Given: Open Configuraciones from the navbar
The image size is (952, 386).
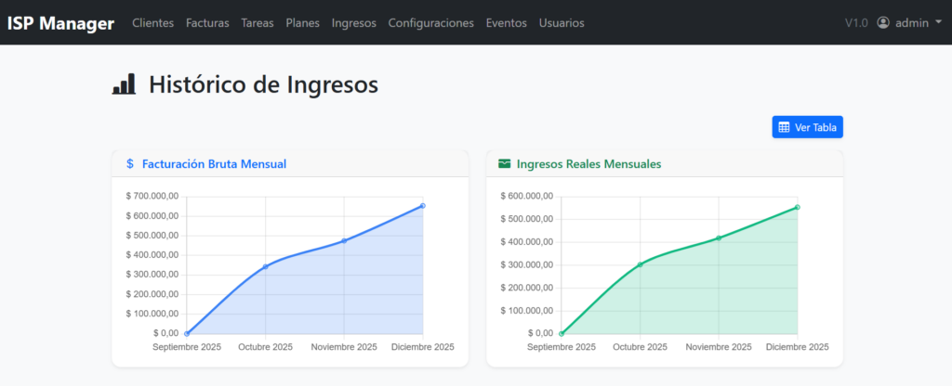Looking at the screenshot, I should [x=431, y=23].
